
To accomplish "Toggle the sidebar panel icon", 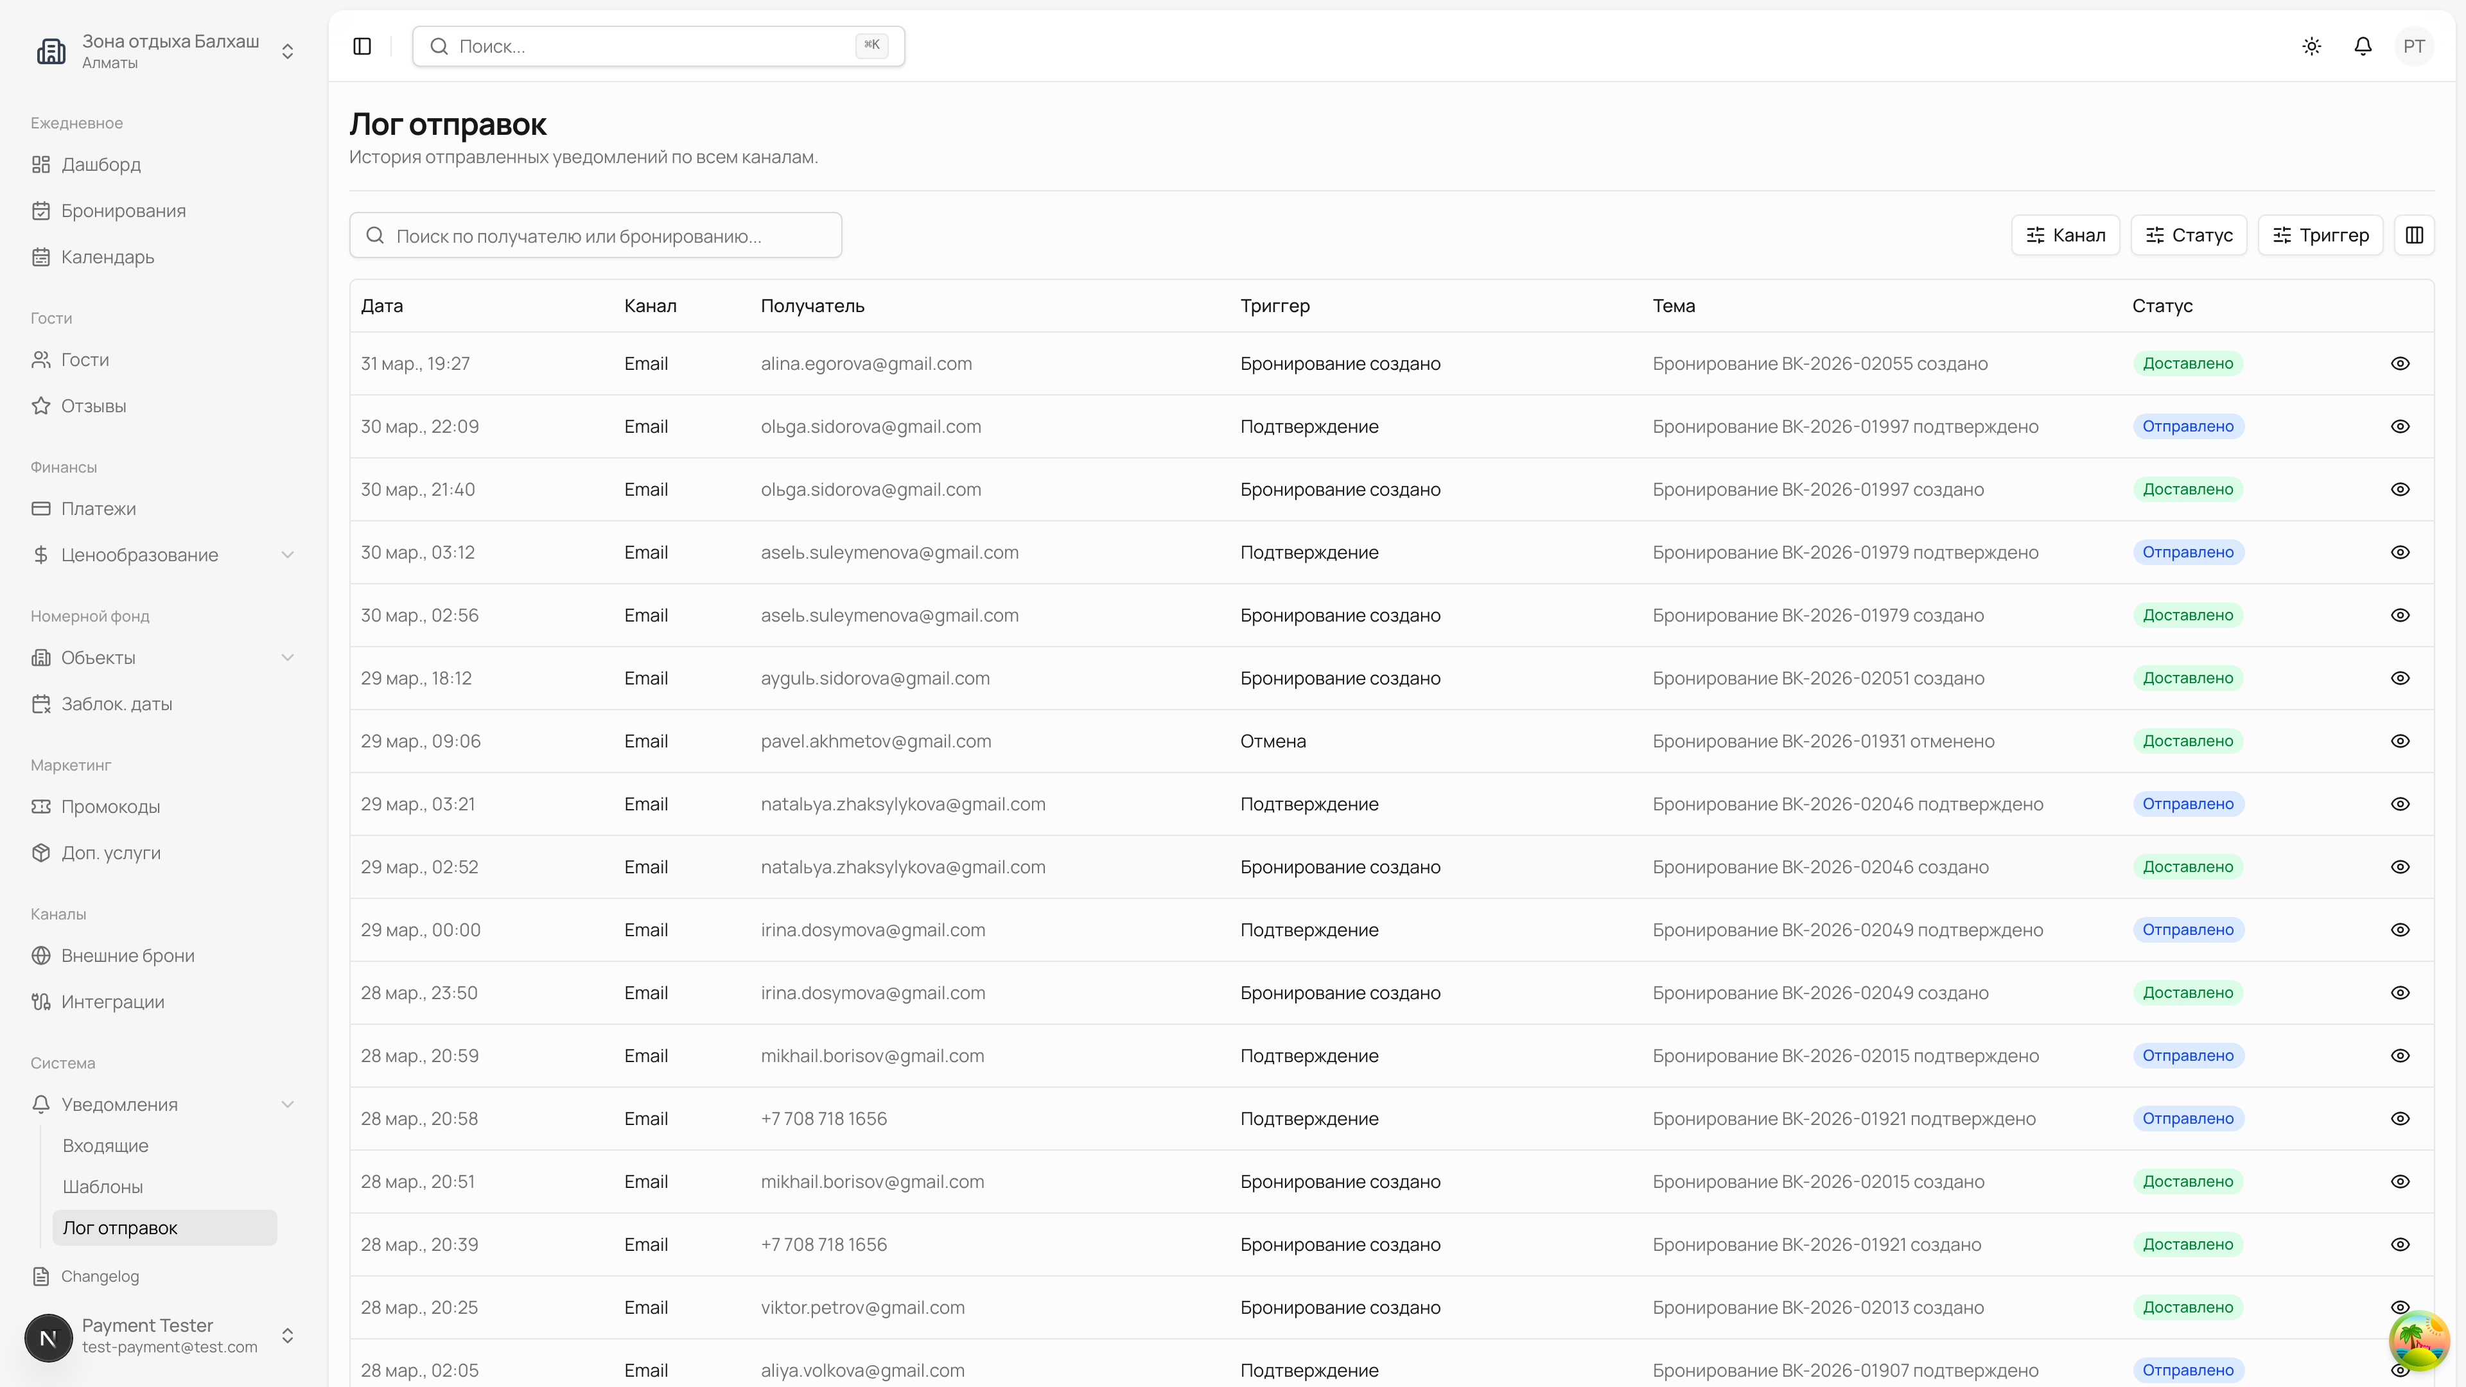I will point(362,46).
